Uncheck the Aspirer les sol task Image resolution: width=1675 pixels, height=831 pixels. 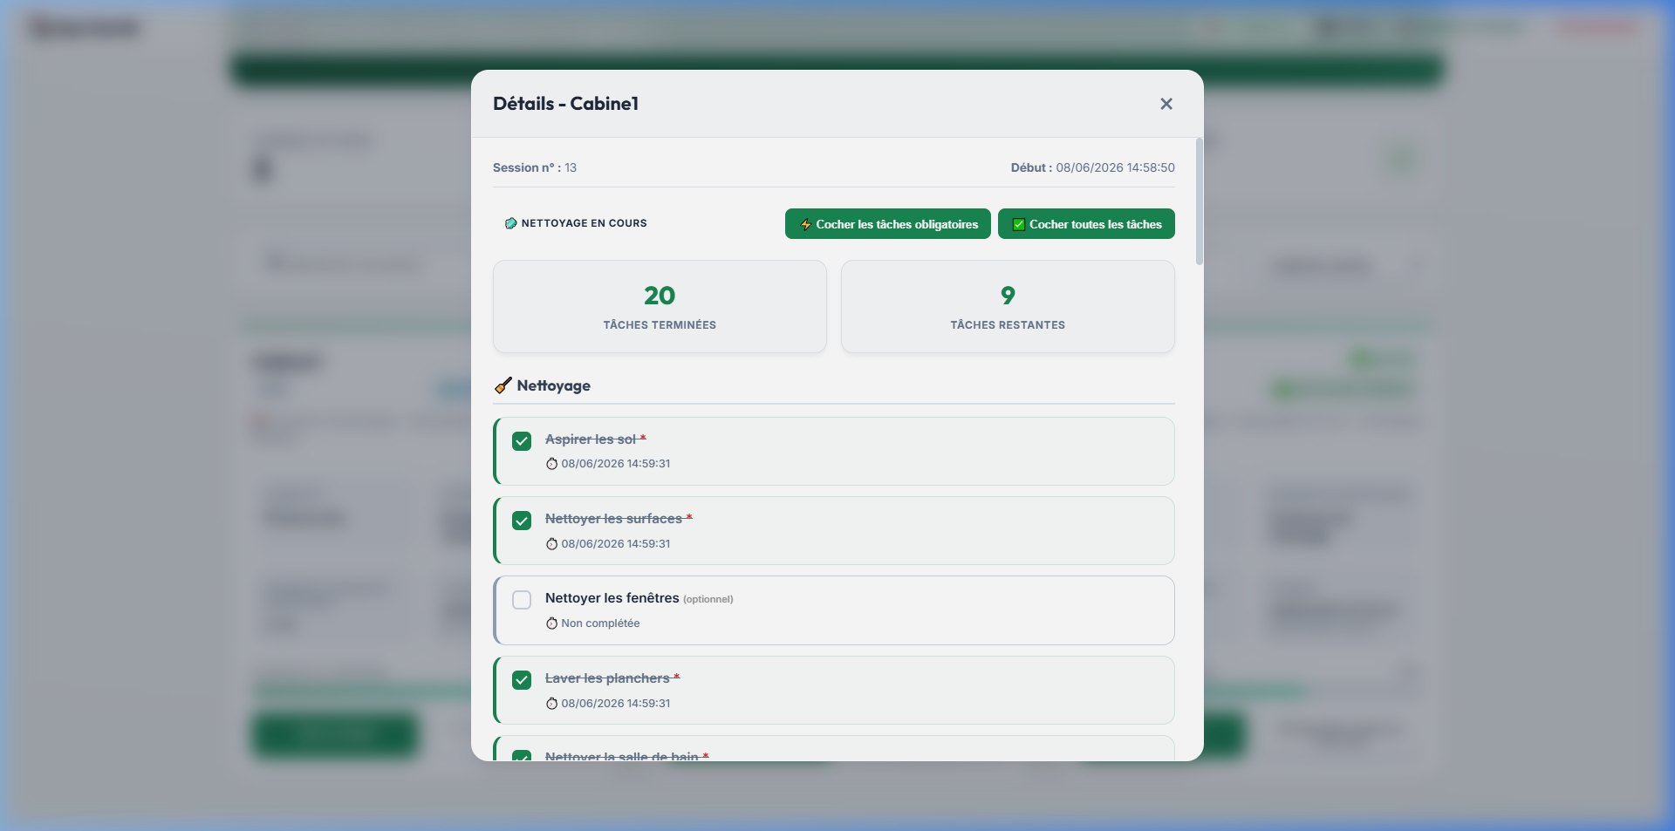[x=522, y=441]
